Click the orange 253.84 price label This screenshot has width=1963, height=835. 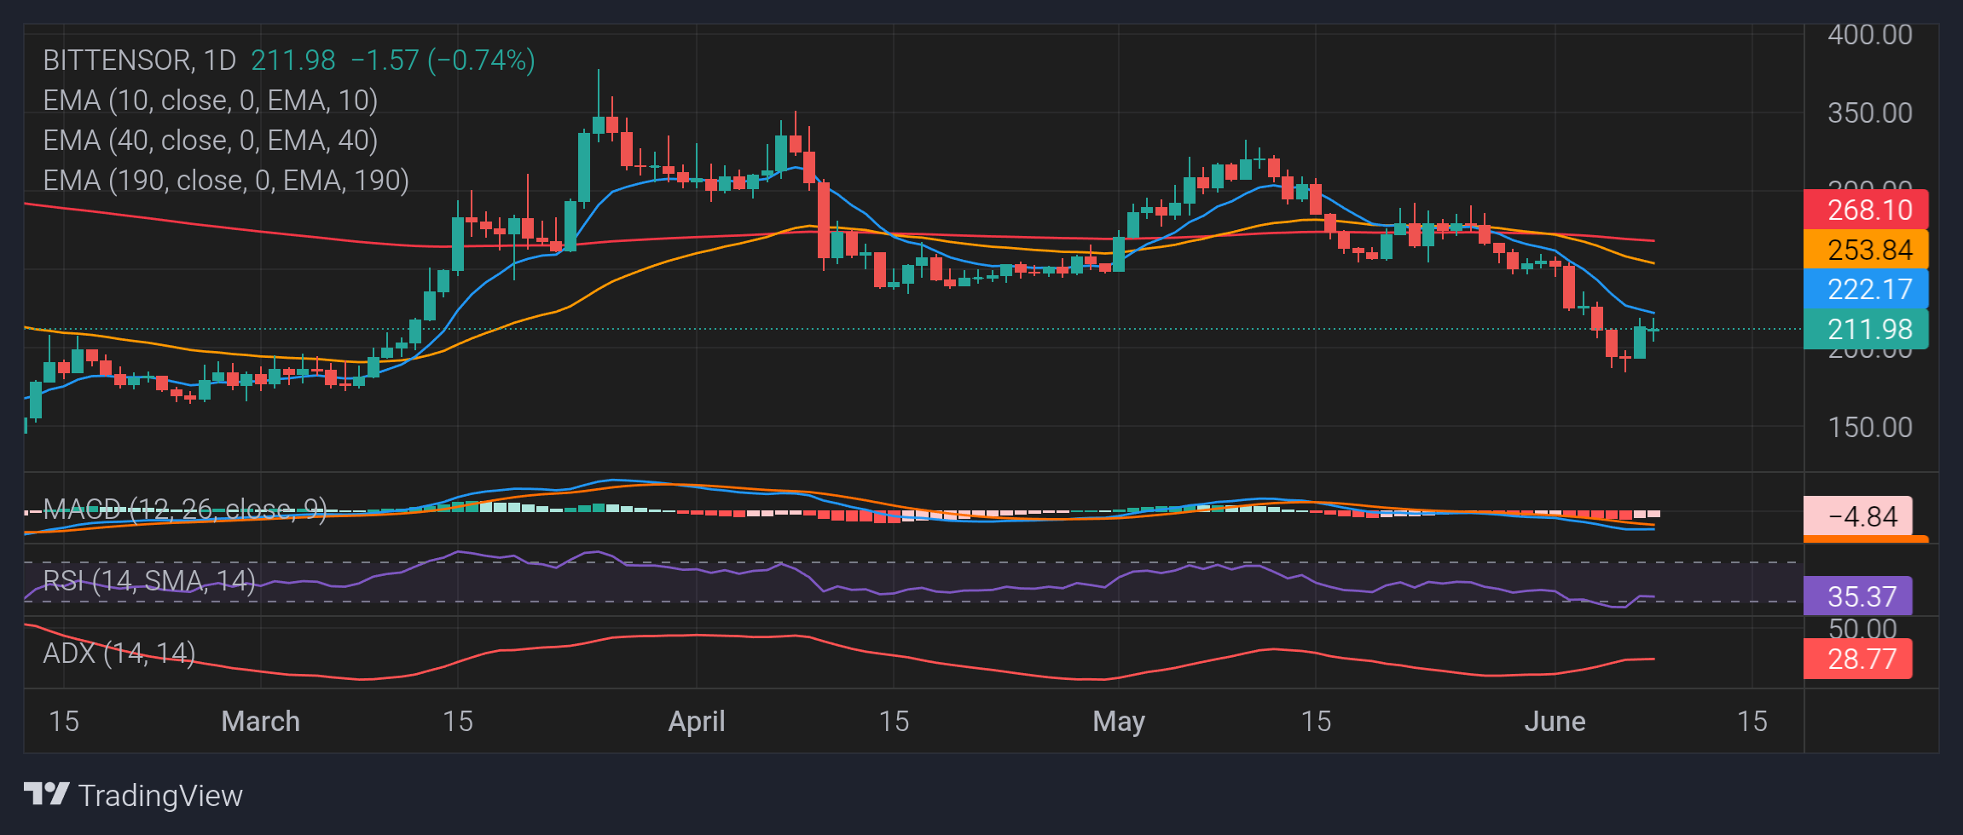[1866, 250]
